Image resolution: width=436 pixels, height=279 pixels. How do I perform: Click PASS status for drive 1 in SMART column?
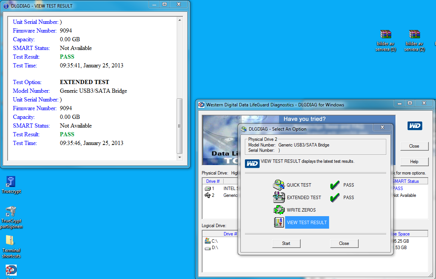tap(398, 189)
